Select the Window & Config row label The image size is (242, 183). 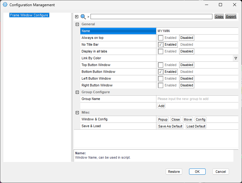click(118, 119)
